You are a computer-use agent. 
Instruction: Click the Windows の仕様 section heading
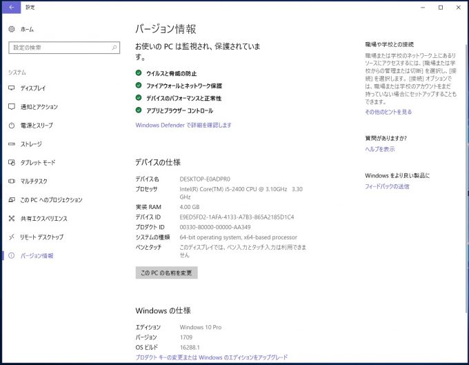click(163, 310)
